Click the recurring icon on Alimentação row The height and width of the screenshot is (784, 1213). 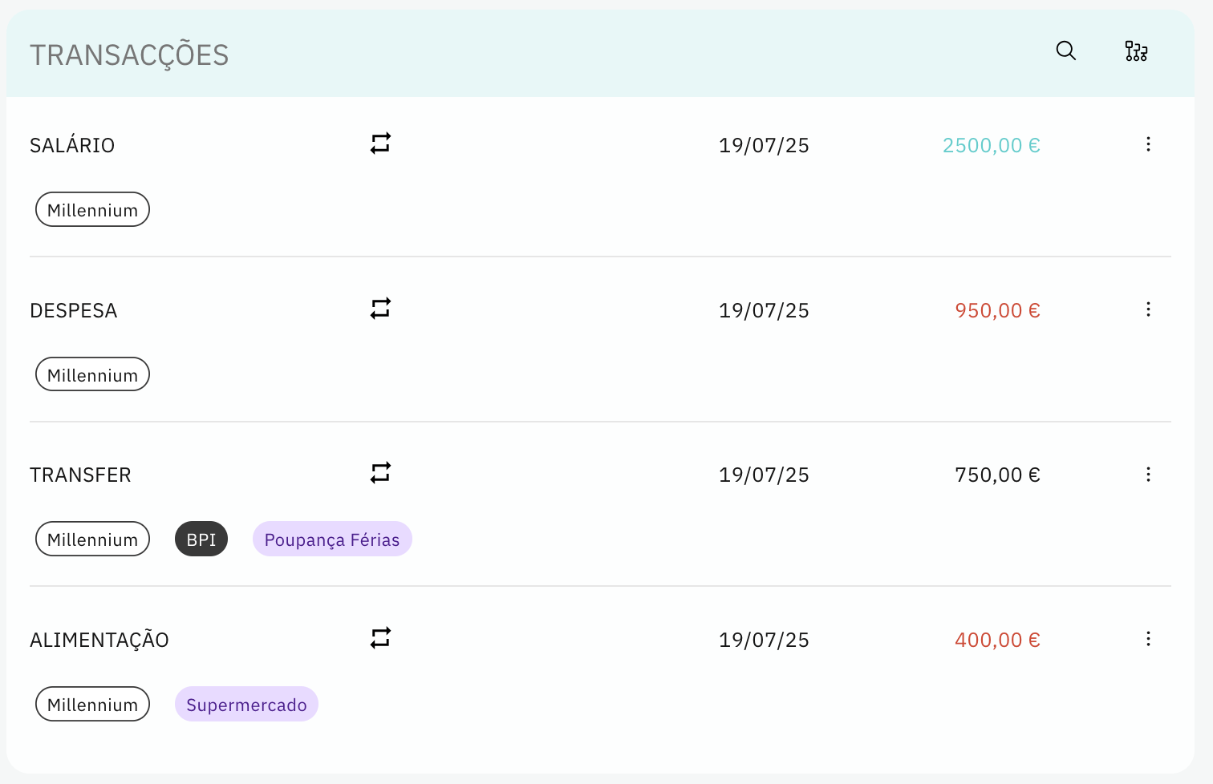click(x=380, y=638)
